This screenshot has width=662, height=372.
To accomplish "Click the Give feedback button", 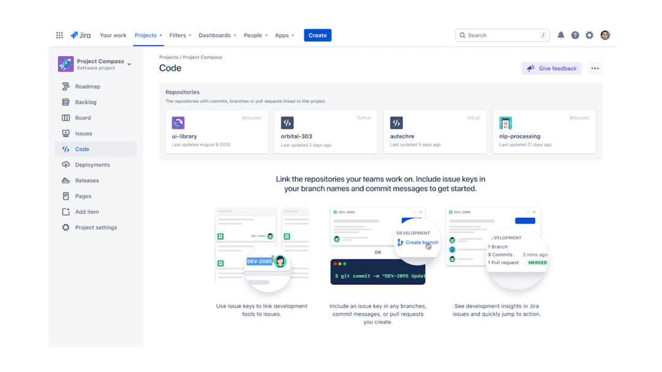I will click(x=551, y=68).
